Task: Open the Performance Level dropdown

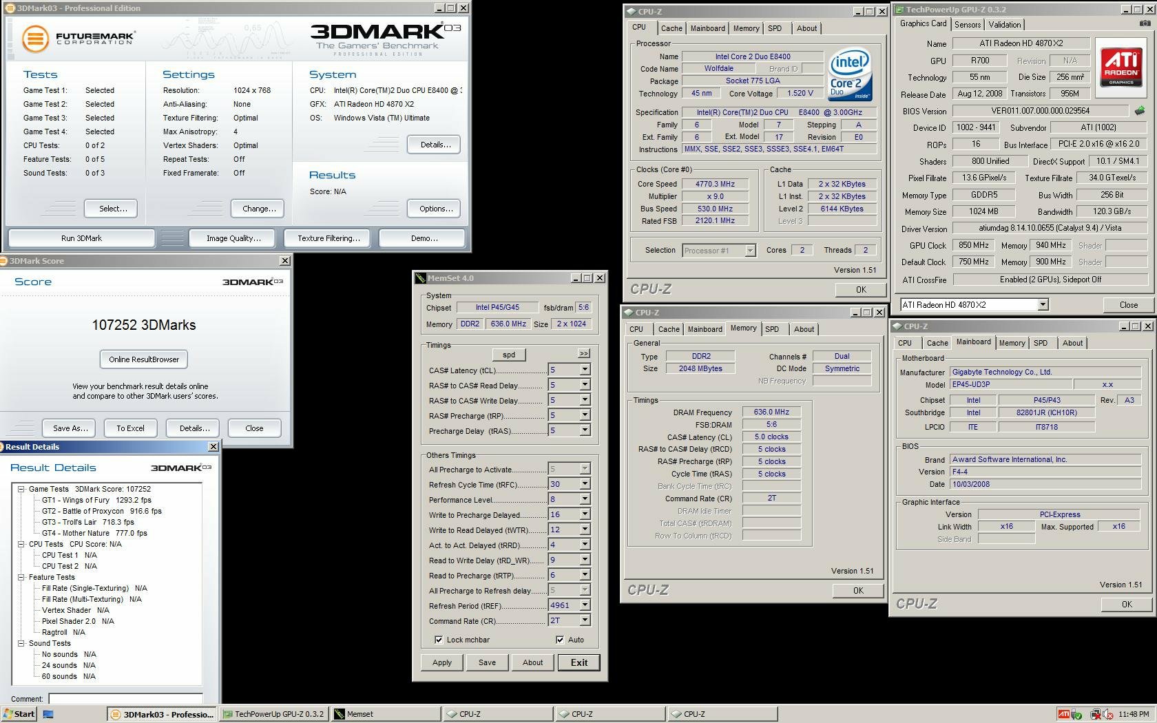Action: click(585, 499)
